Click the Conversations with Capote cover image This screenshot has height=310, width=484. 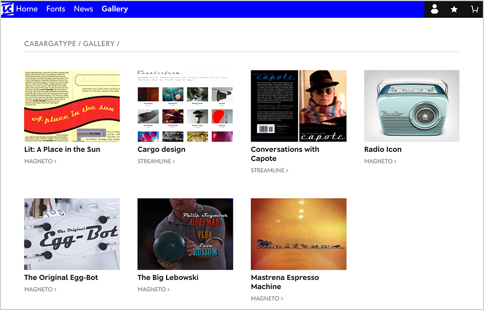[x=298, y=105]
